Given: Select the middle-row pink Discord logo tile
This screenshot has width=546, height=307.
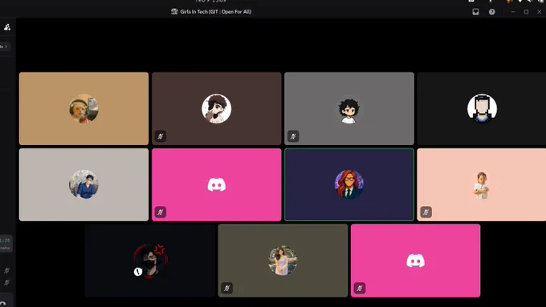Looking at the screenshot, I should tap(217, 184).
